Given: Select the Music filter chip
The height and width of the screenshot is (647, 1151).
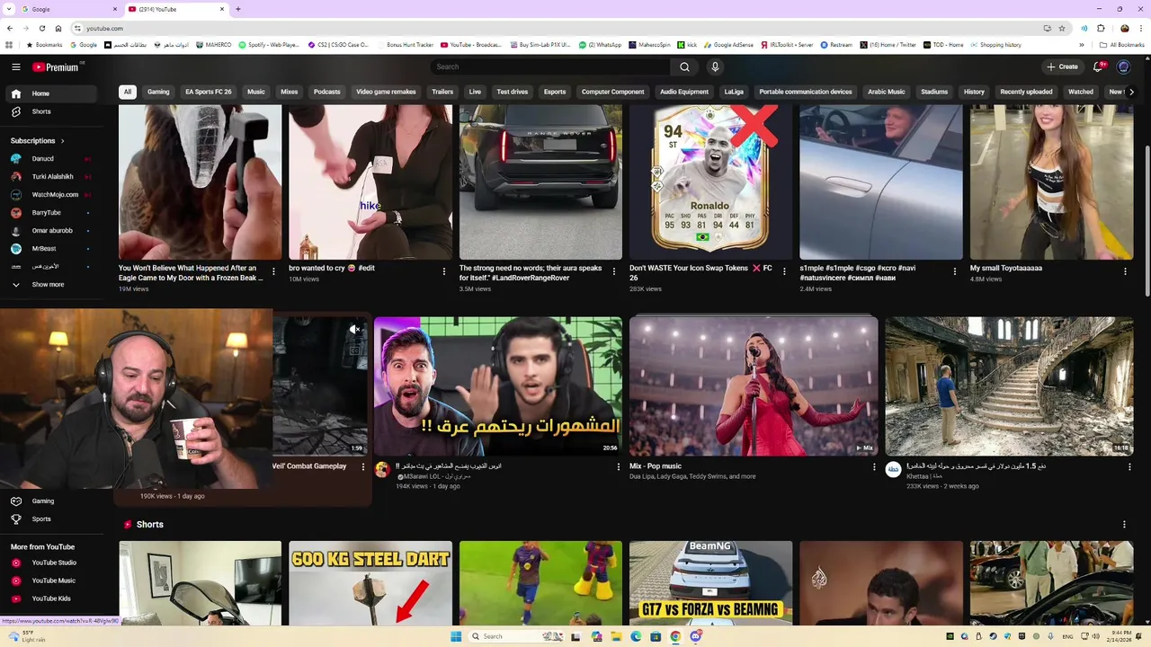Looking at the screenshot, I should [x=256, y=92].
